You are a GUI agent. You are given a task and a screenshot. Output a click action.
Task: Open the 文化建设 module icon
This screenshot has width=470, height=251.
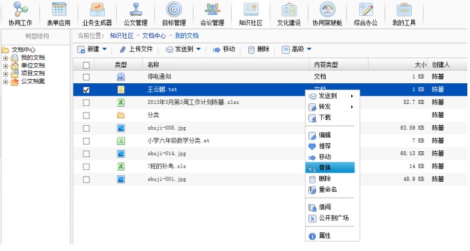tap(289, 9)
